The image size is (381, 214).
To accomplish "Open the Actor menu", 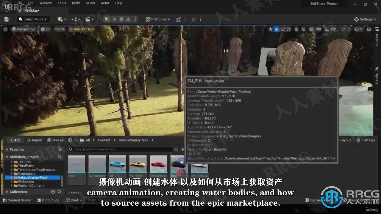I will (105, 3).
